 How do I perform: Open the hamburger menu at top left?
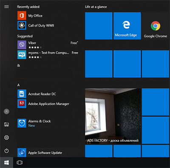(x=6, y=7)
